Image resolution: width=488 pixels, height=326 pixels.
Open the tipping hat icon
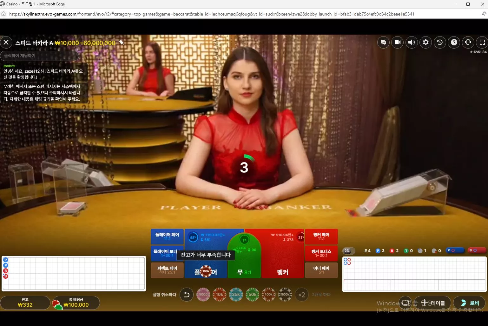(405, 303)
